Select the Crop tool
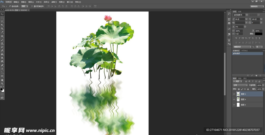 2,29
